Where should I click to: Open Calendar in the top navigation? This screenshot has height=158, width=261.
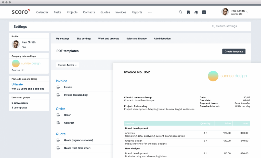coord(42,12)
